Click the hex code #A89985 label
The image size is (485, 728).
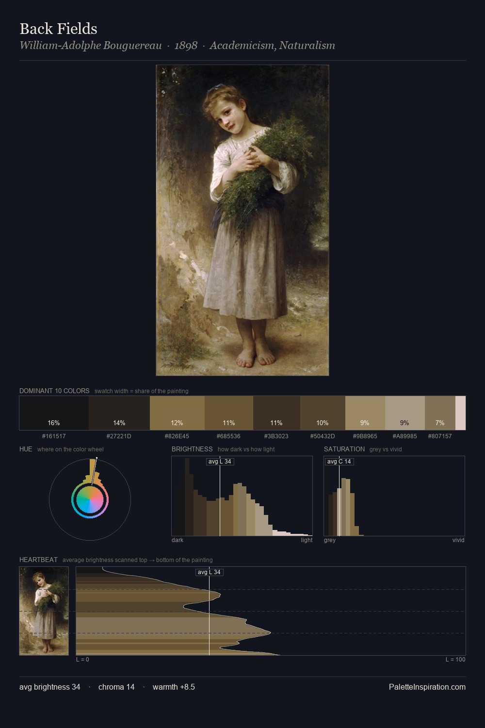[405, 436]
